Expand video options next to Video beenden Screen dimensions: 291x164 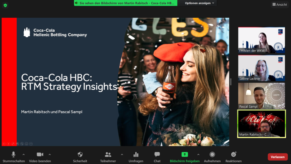tap(50, 155)
